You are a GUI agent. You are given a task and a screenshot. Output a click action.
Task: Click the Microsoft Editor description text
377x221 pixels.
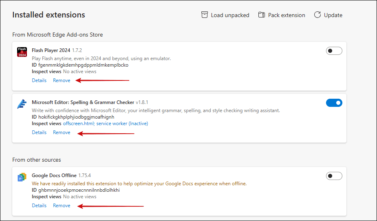pyautogui.click(x=156, y=110)
